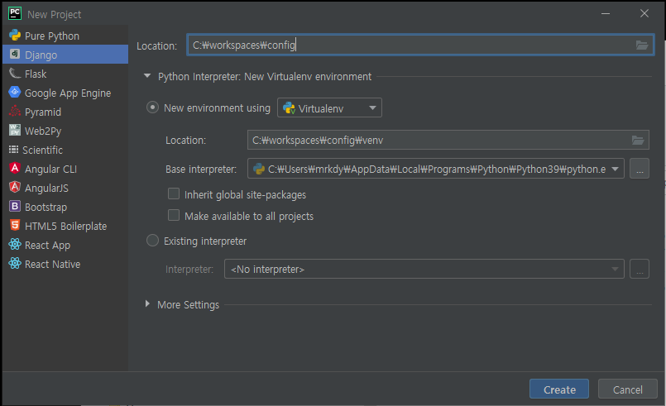Click the Python icon in Base interpreter field
Viewport: 666px width, 406px height.
point(259,169)
